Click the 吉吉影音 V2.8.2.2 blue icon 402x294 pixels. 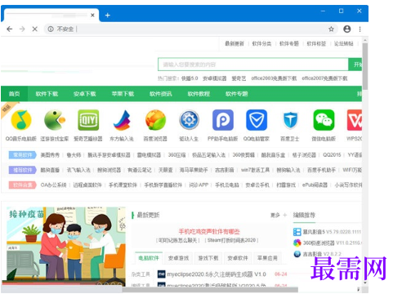click(297, 254)
